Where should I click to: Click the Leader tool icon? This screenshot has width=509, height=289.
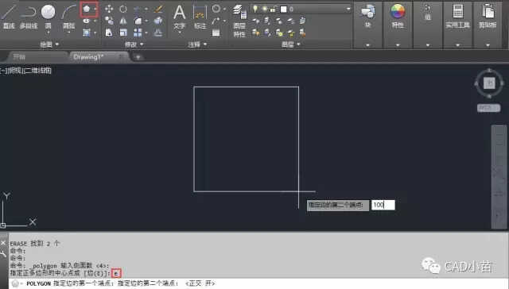[216, 21]
